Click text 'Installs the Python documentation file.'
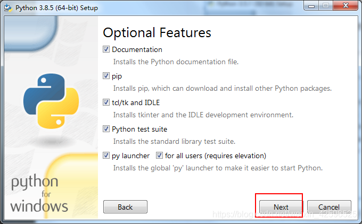The image size is (362, 224). [176, 62]
